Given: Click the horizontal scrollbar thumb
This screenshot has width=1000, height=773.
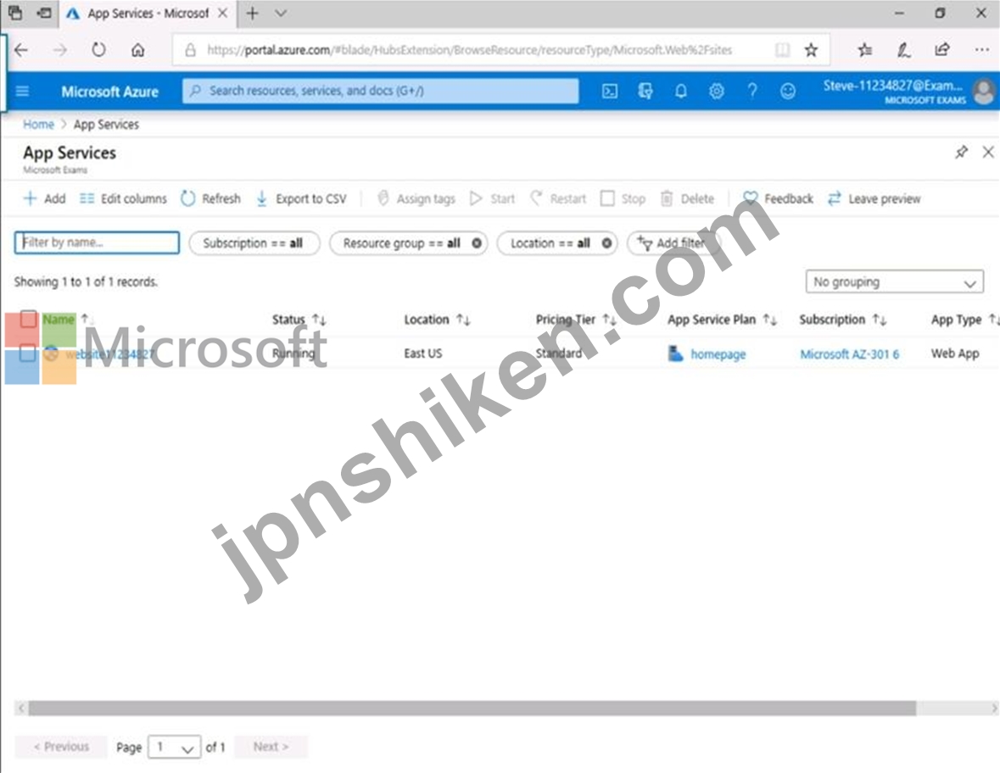Looking at the screenshot, I should pyautogui.click(x=472, y=708).
